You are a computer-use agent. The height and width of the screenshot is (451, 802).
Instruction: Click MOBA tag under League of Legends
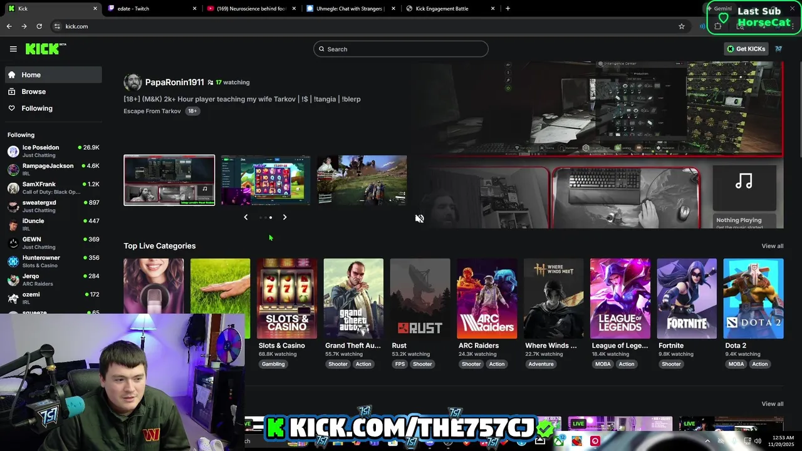pos(603,364)
